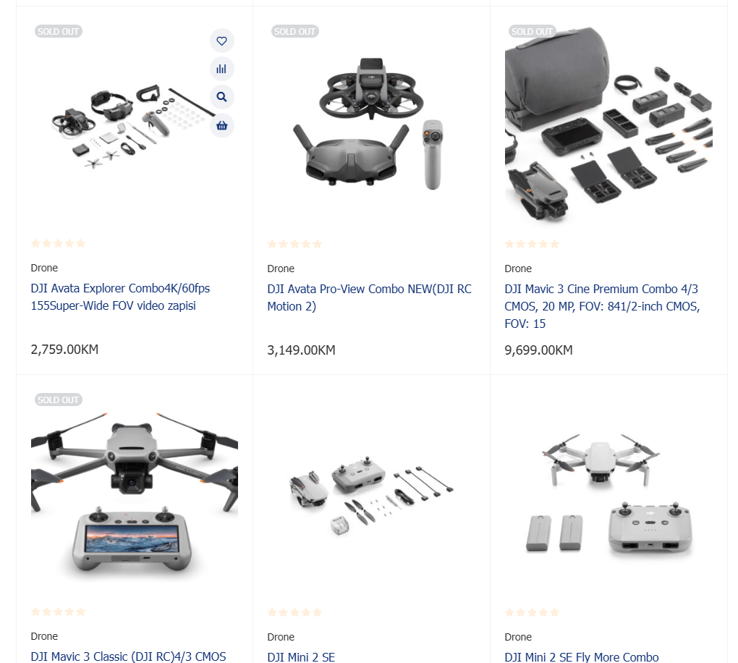
Task: Open DJI Mavic 3 Cine Premium Combo link
Action: [602, 306]
